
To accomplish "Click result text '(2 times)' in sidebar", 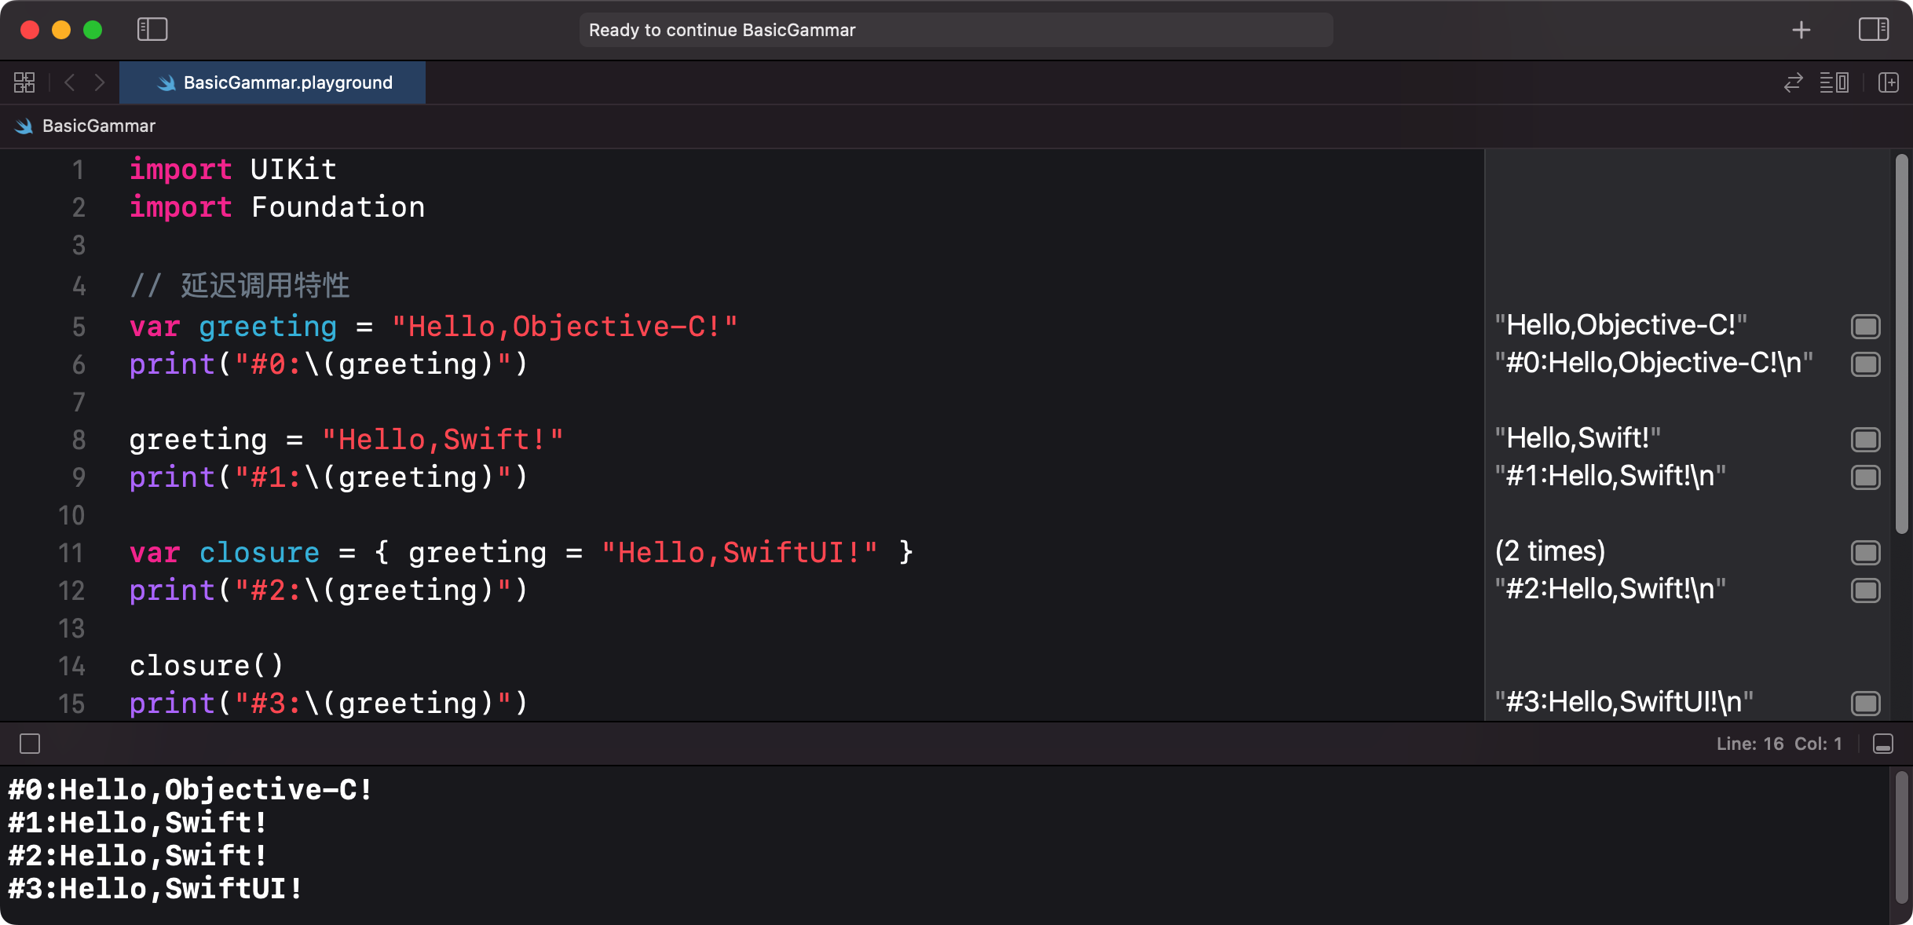I will click(1550, 551).
